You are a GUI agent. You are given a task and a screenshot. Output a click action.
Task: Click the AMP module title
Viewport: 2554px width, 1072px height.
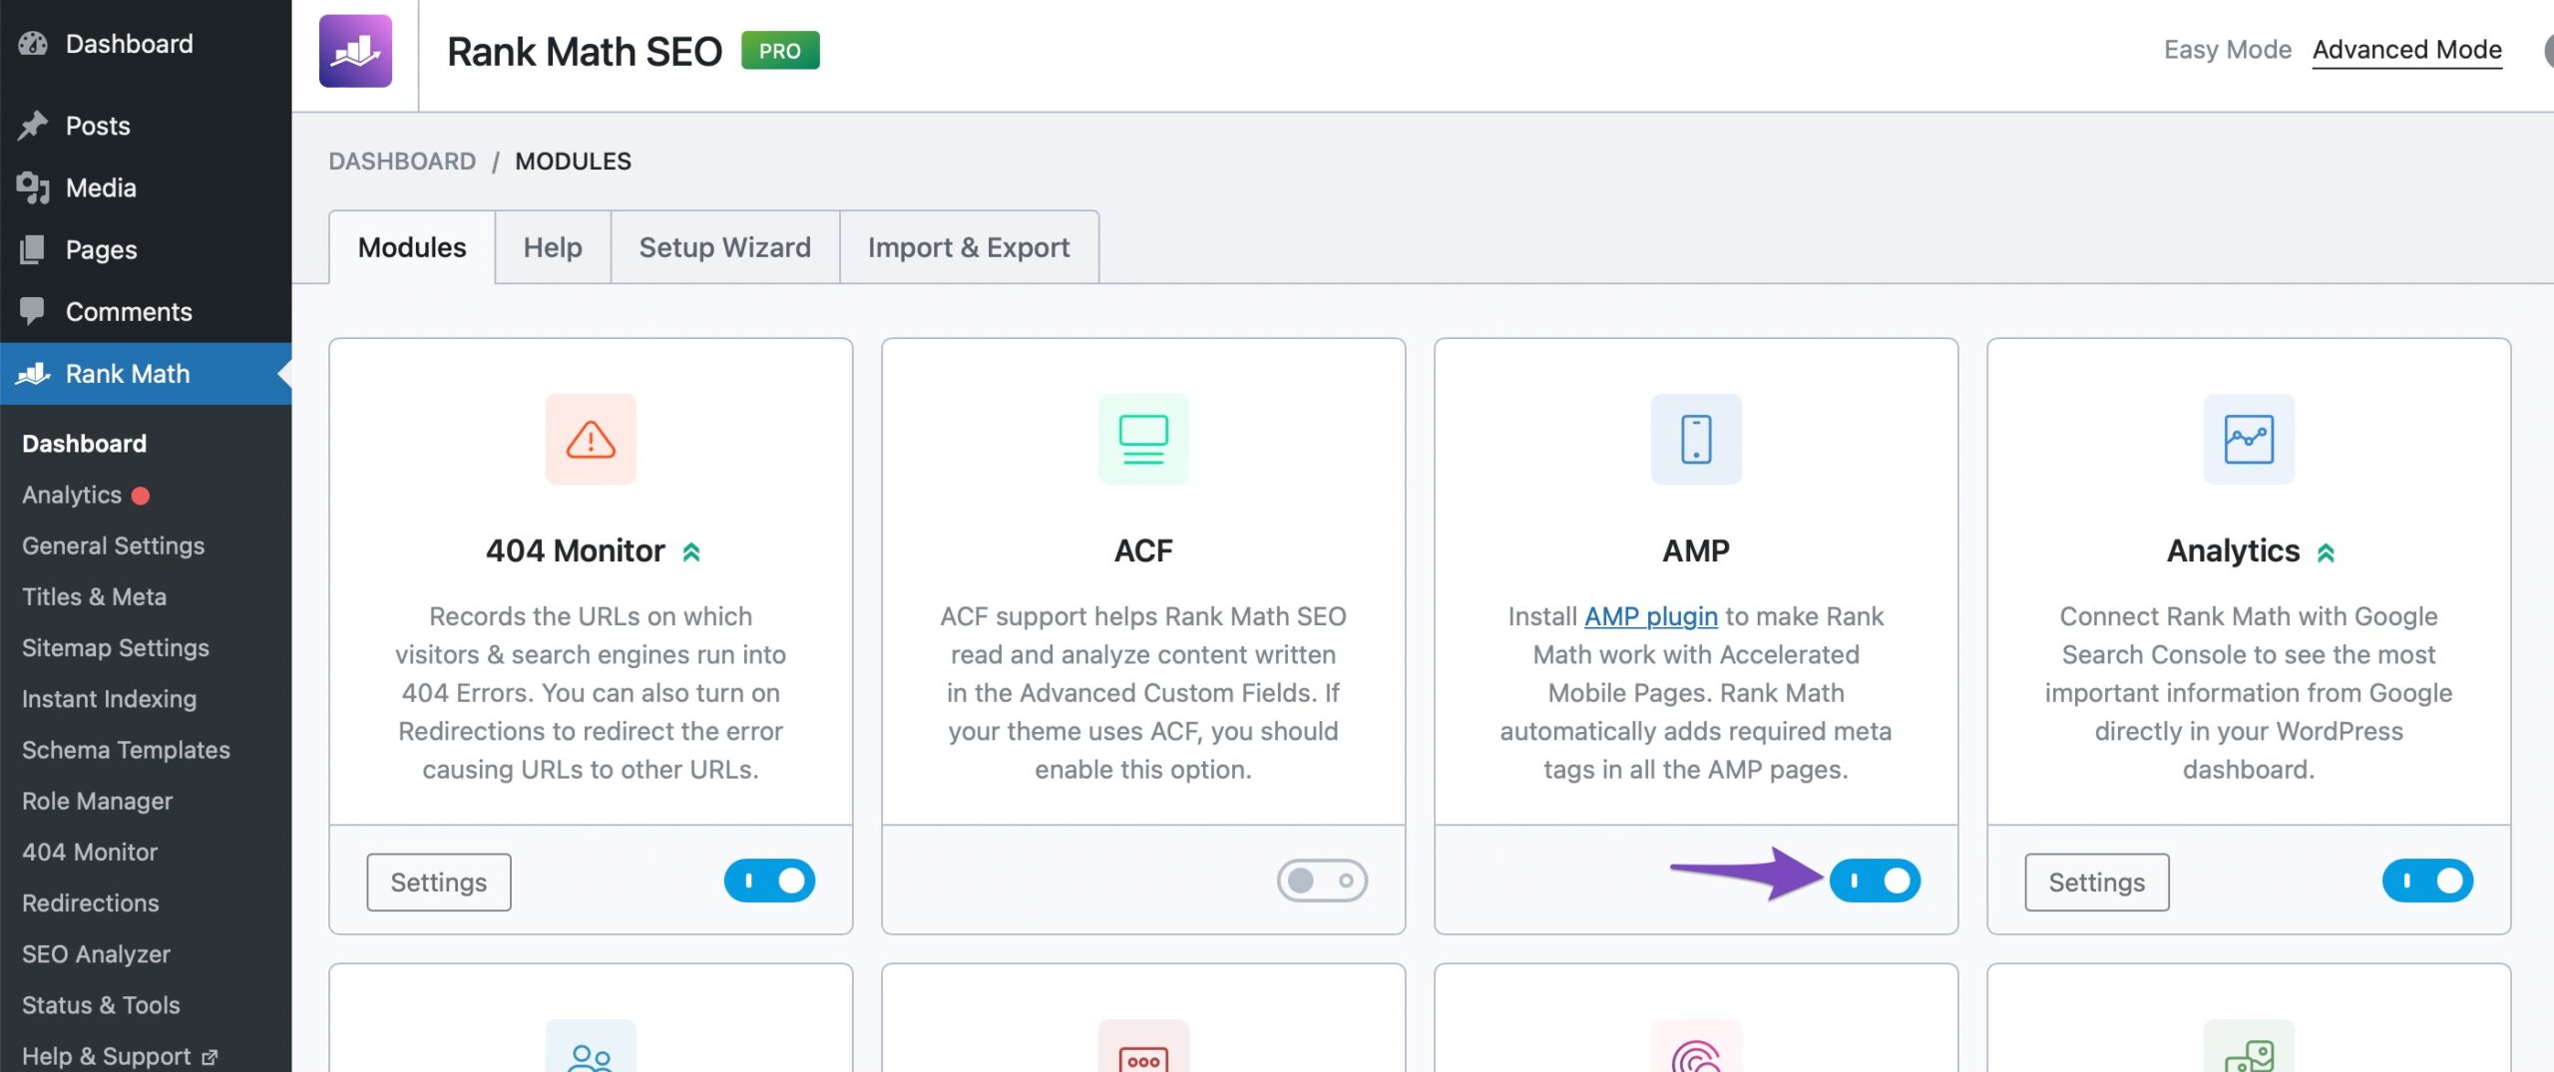1696,550
